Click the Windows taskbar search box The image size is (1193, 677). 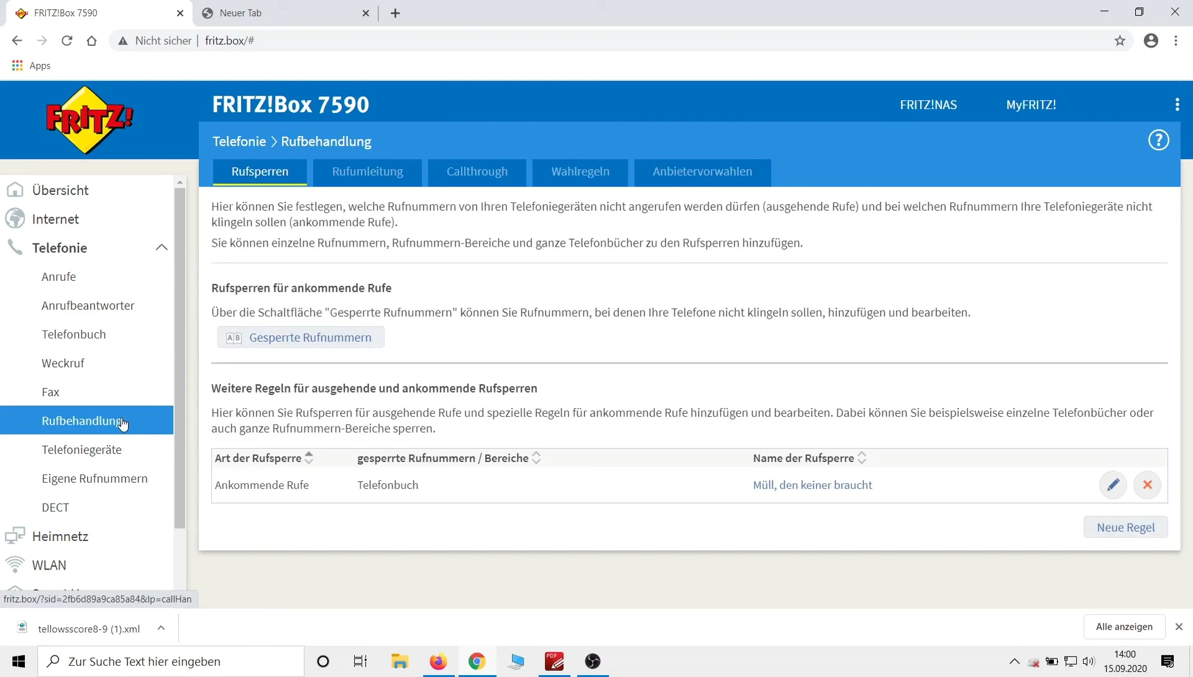point(171,661)
